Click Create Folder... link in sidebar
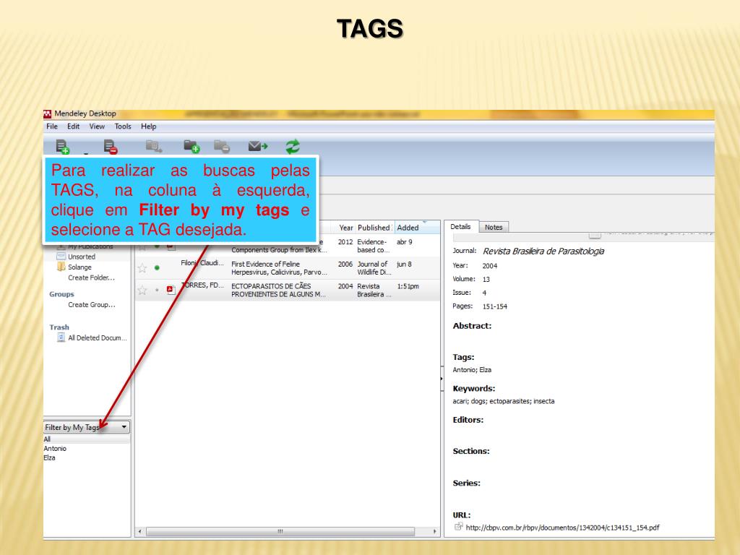Image resolution: width=740 pixels, height=555 pixels. (92, 277)
